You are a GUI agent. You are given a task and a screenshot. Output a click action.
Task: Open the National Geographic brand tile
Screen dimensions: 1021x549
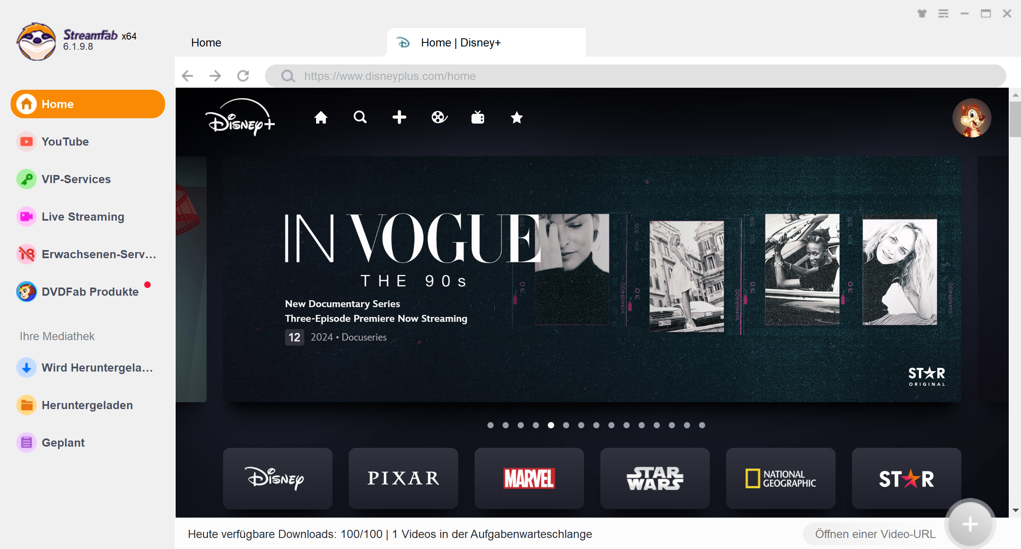pyautogui.click(x=781, y=478)
